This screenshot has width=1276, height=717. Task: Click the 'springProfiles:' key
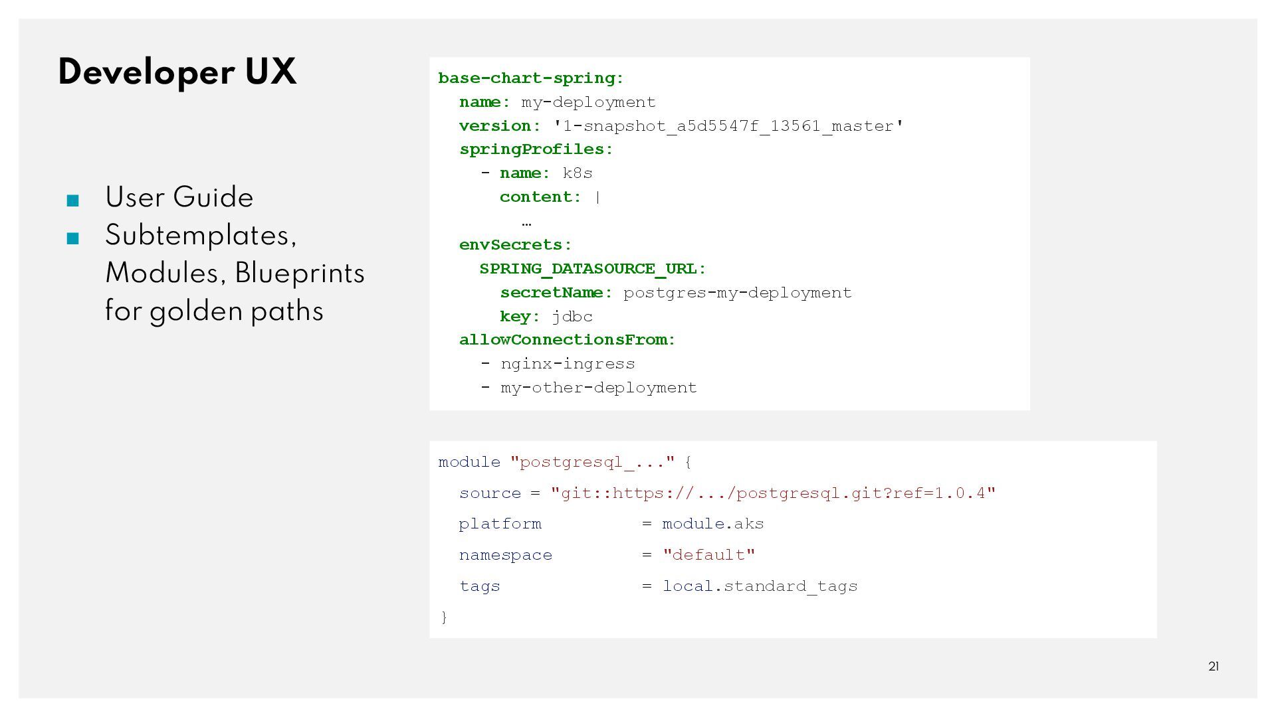click(536, 149)
